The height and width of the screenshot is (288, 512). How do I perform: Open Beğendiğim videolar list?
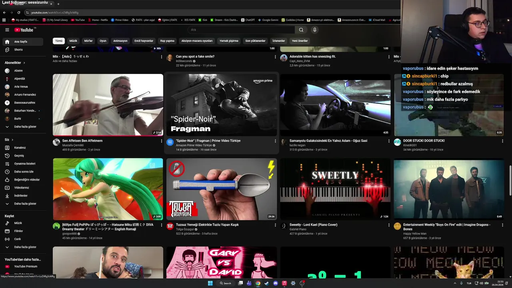23,180
